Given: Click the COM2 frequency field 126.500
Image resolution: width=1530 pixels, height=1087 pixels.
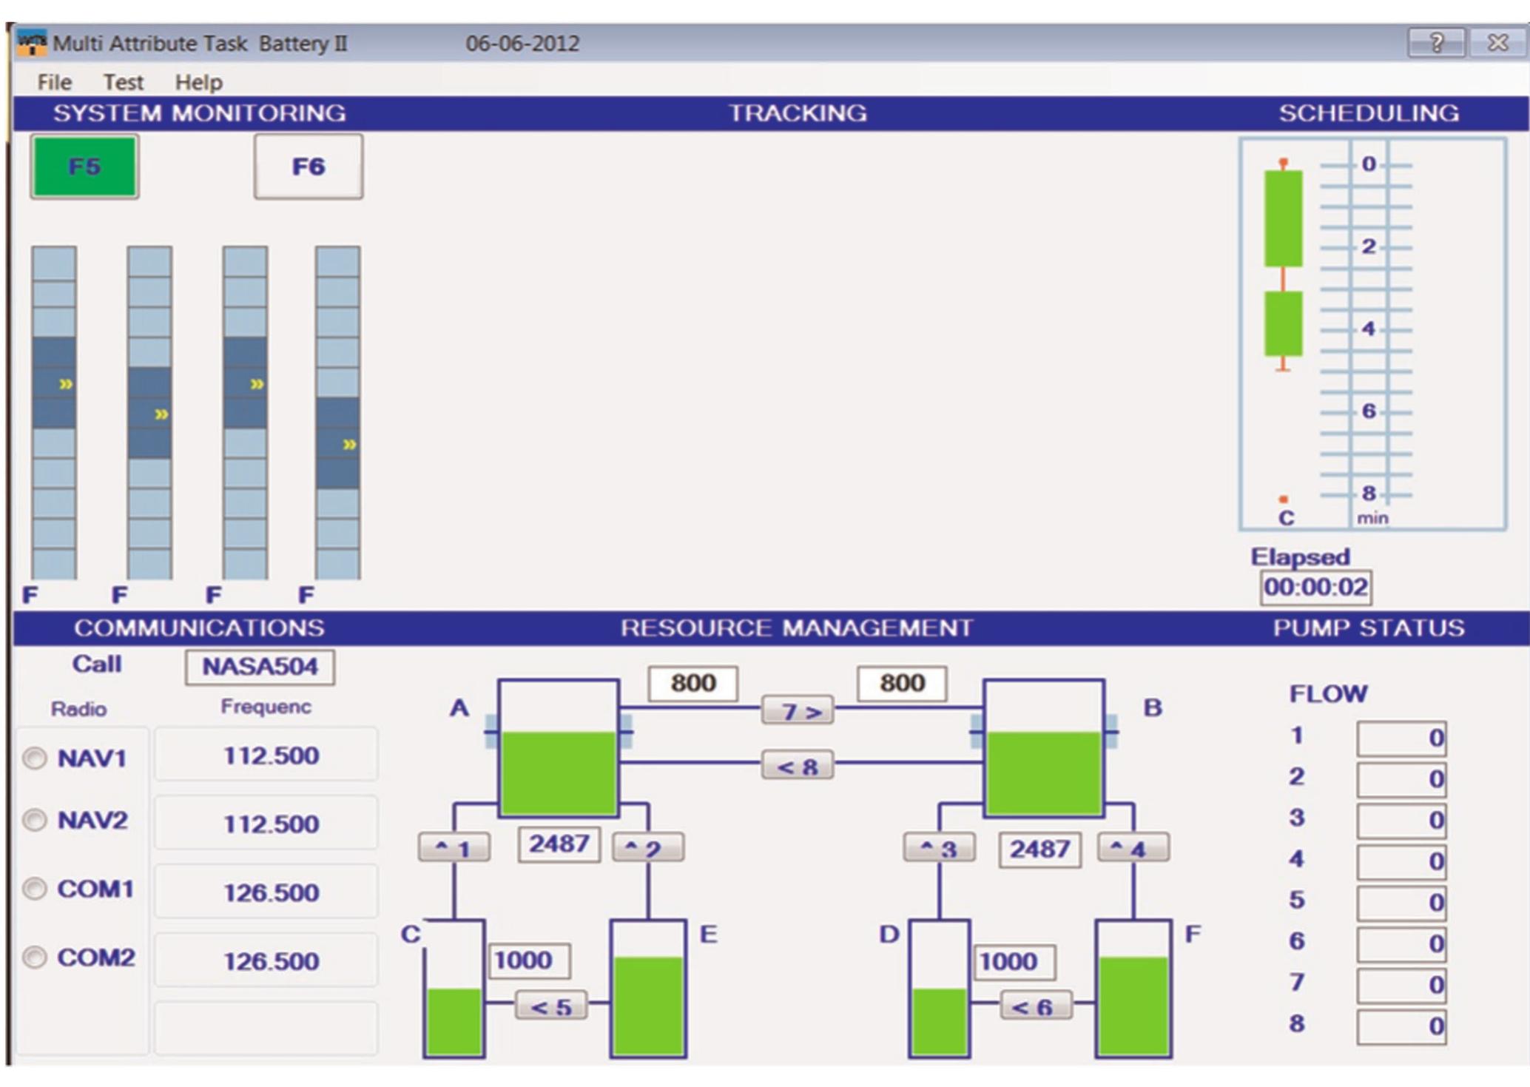Looking at the screenshot, I should coord(266,960).
